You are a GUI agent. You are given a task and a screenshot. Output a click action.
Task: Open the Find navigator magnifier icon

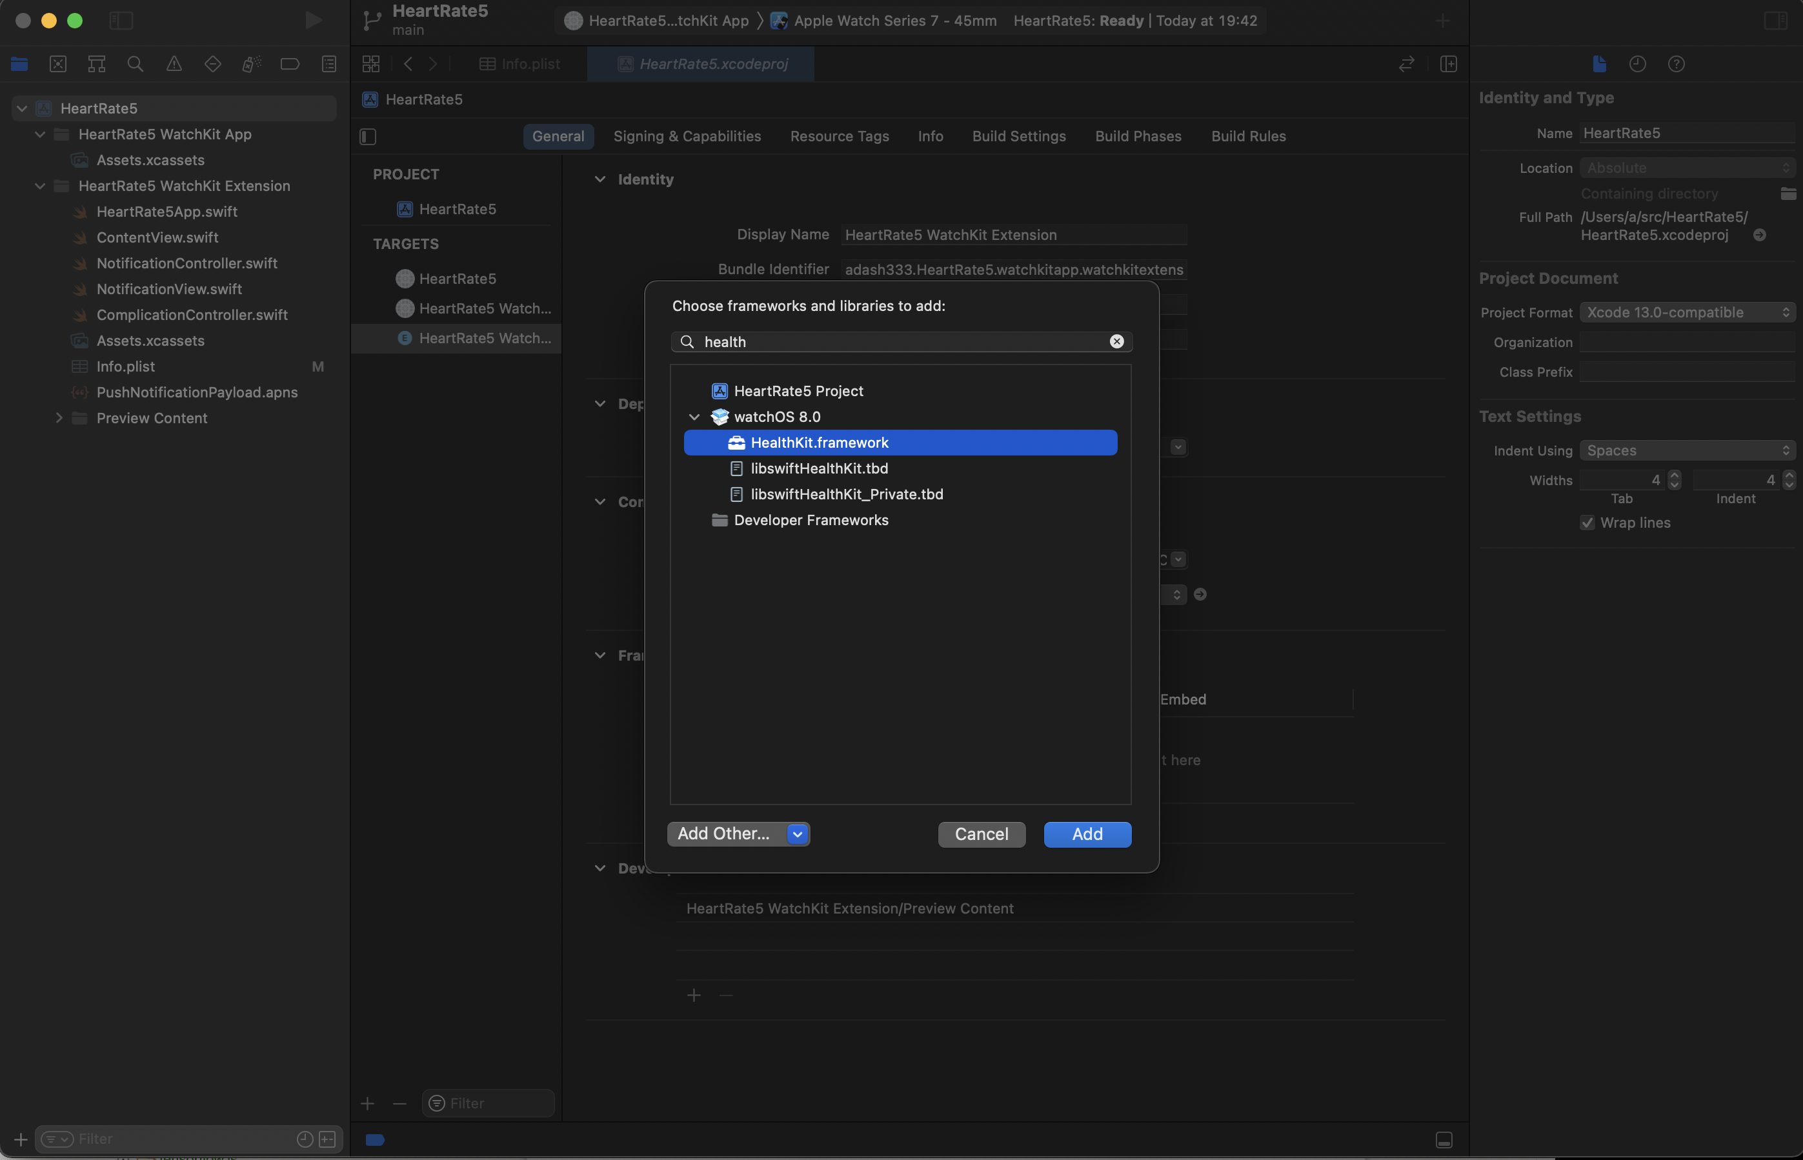click(136, 64)
